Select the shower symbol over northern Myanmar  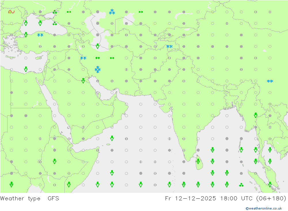pyautogui.click(x=255, y=115)
